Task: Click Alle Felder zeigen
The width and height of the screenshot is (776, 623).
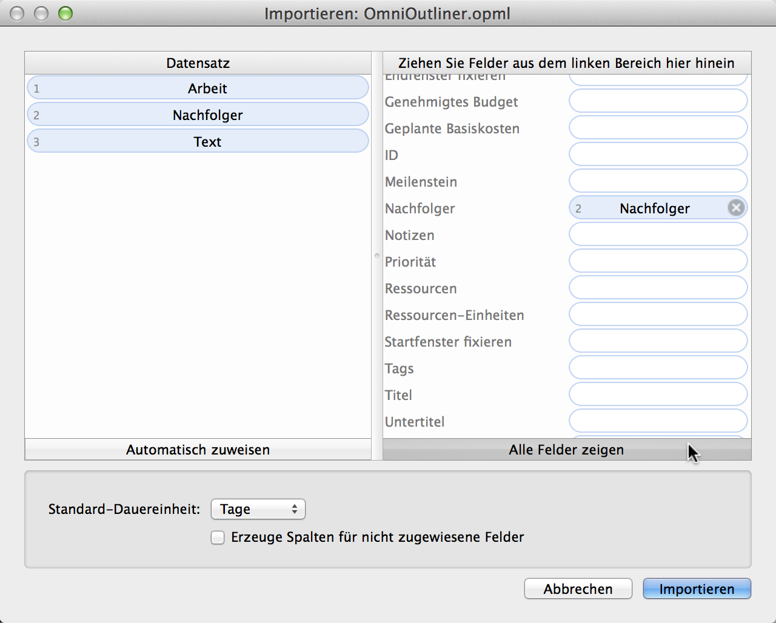Action: coord(567,450)
